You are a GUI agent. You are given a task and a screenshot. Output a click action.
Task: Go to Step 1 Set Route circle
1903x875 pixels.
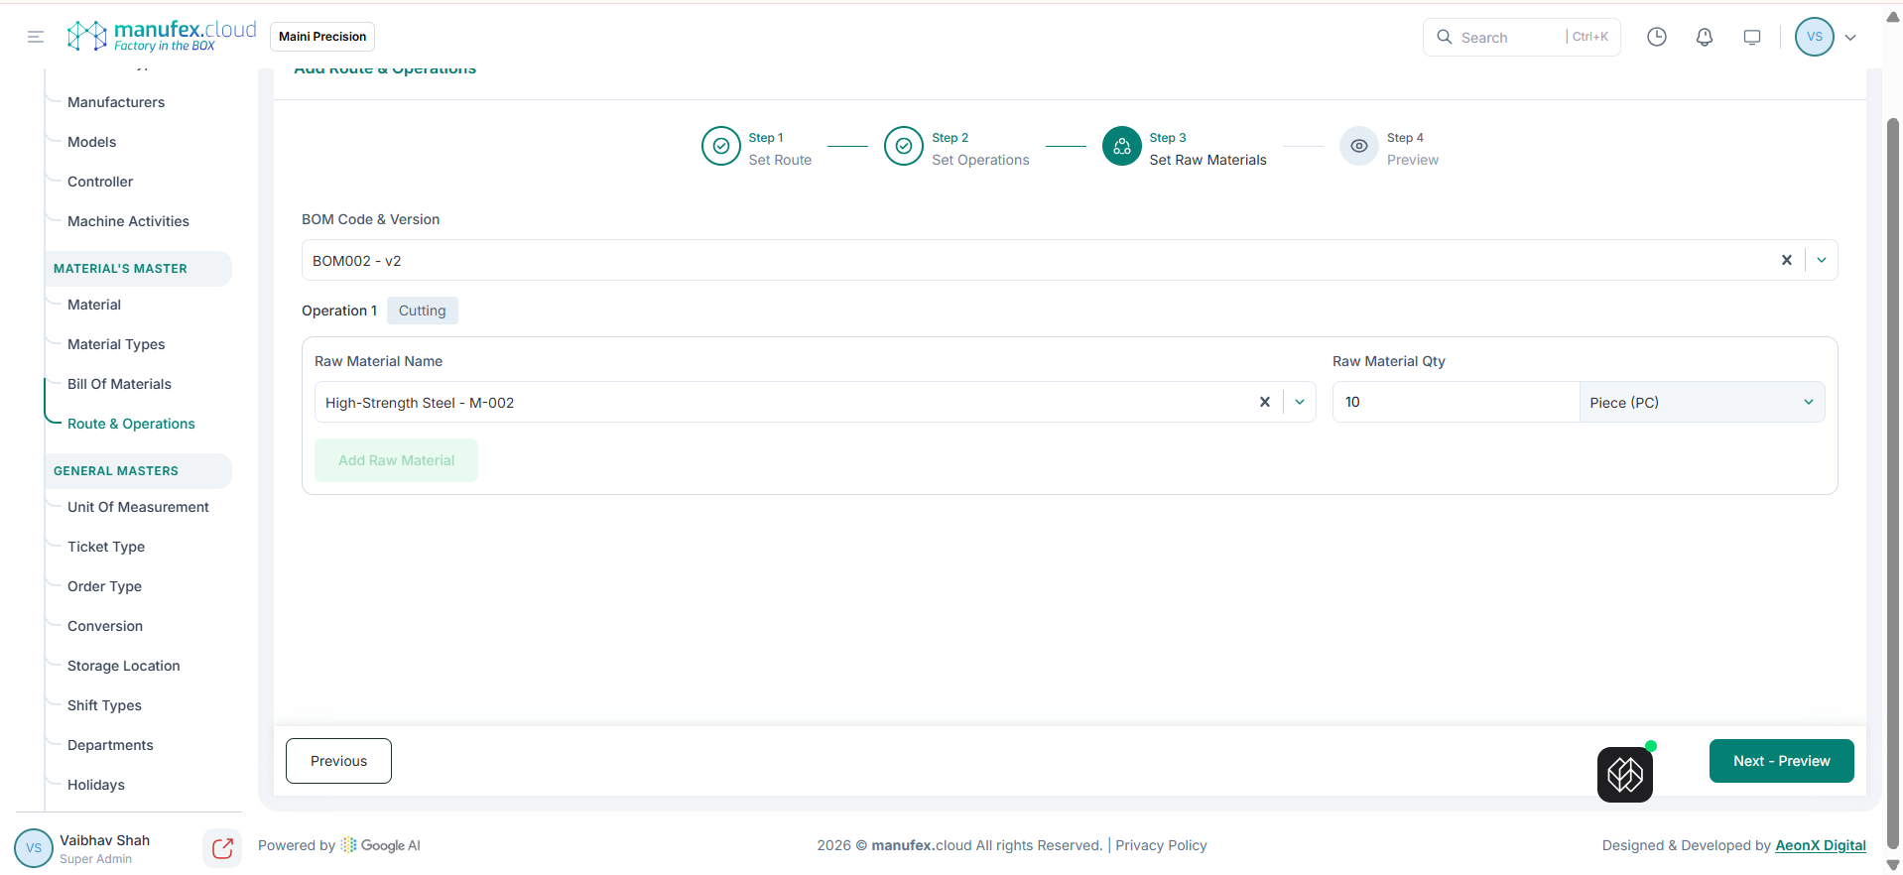[720, 146]
